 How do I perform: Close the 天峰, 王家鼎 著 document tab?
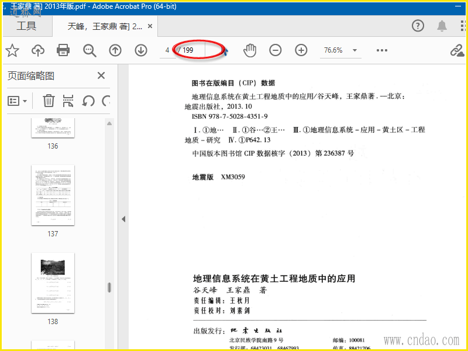(x=150, y=26)
